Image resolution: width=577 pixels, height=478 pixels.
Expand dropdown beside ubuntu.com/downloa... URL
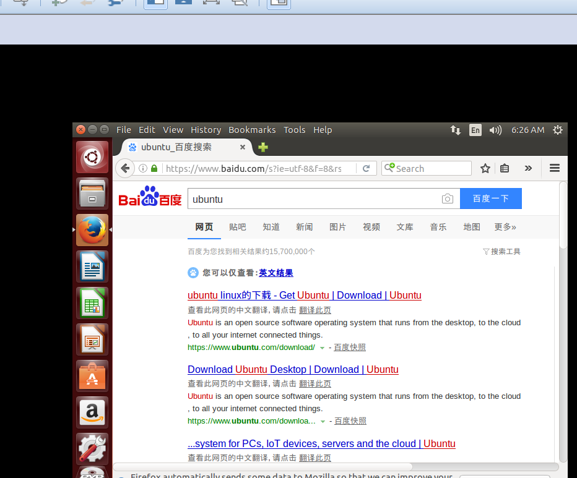pos(323,421)
